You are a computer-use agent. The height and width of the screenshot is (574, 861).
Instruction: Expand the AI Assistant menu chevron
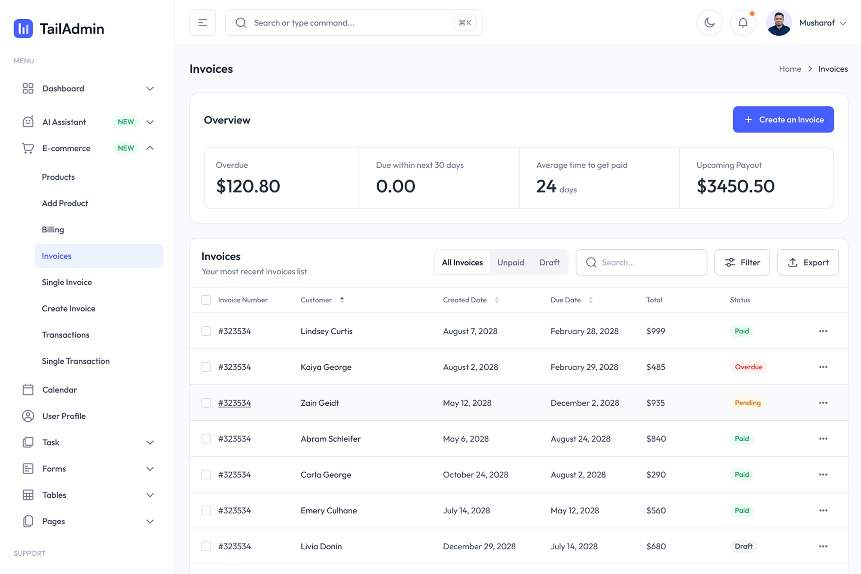[x=150, y=122]
